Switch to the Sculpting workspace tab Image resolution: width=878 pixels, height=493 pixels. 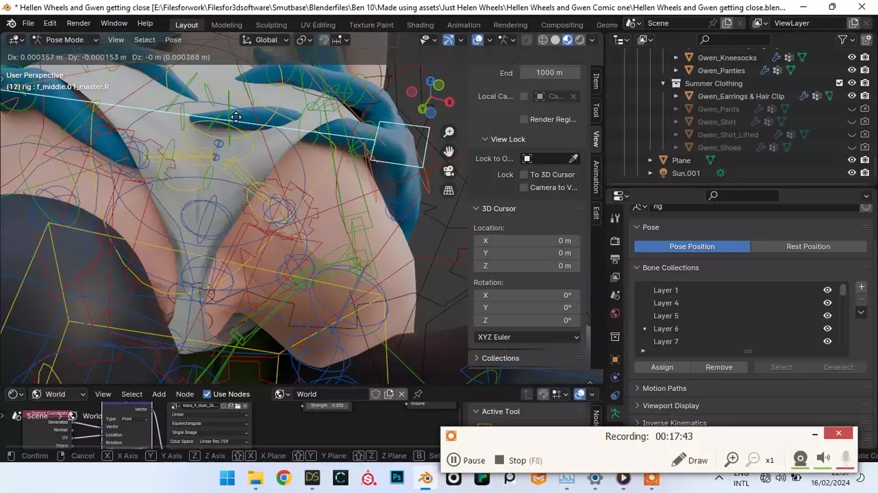tap(271, 25)
